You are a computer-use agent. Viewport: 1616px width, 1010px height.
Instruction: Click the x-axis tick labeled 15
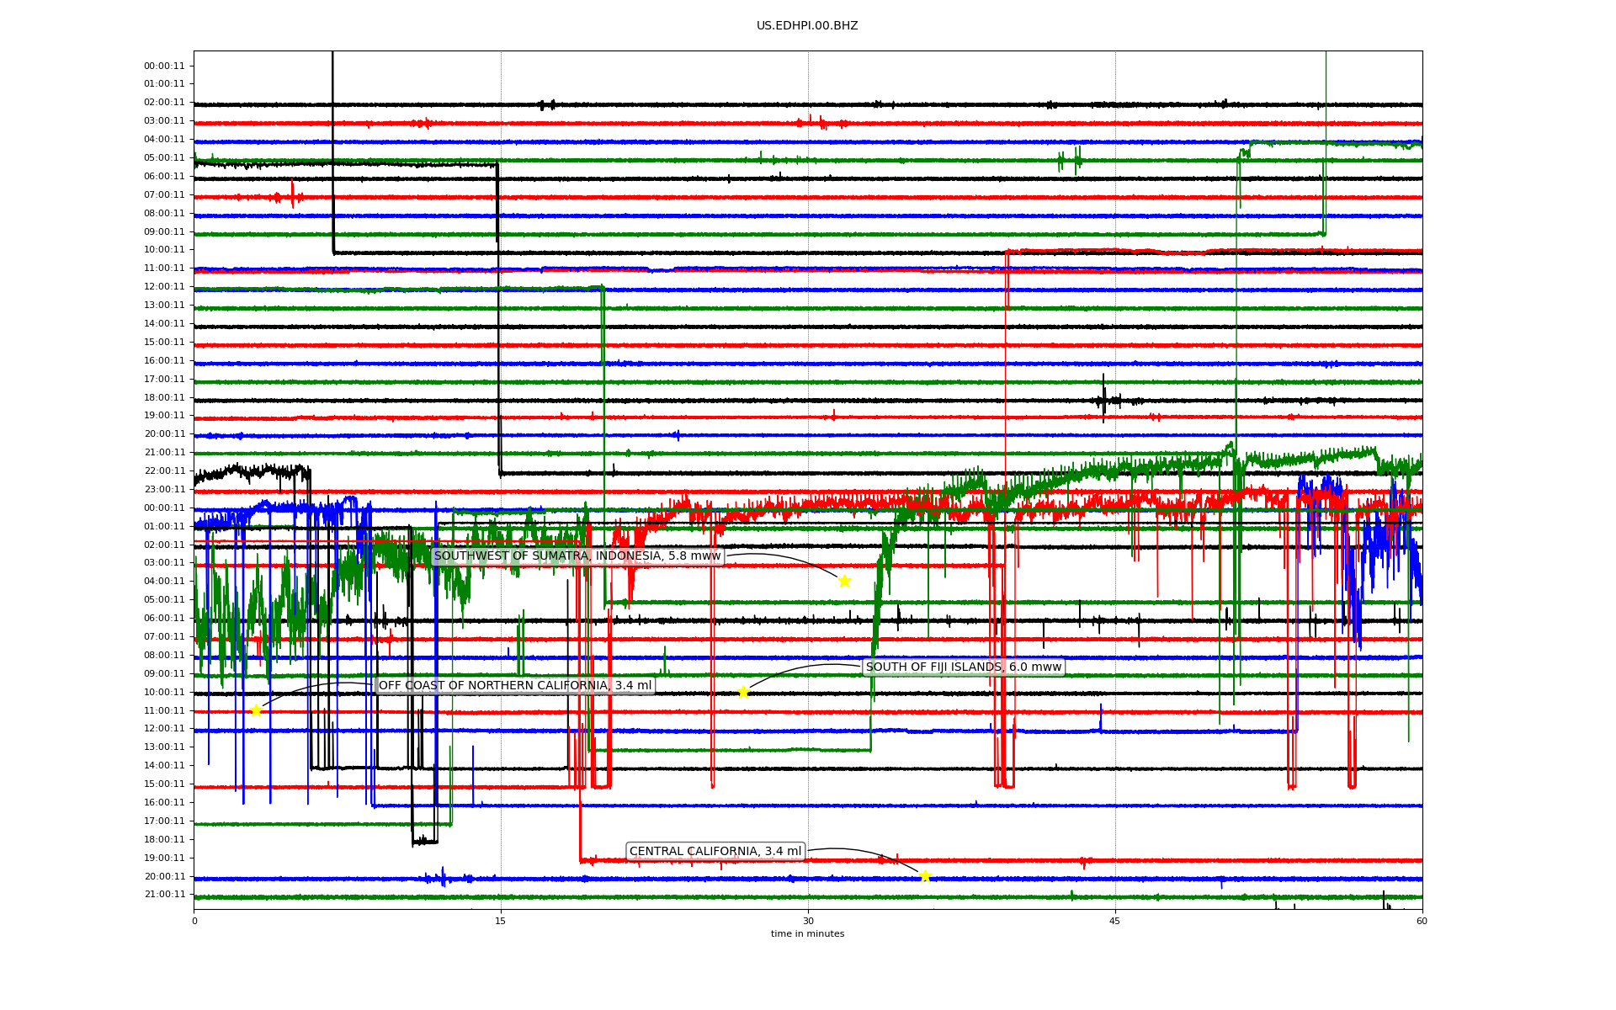501,921
